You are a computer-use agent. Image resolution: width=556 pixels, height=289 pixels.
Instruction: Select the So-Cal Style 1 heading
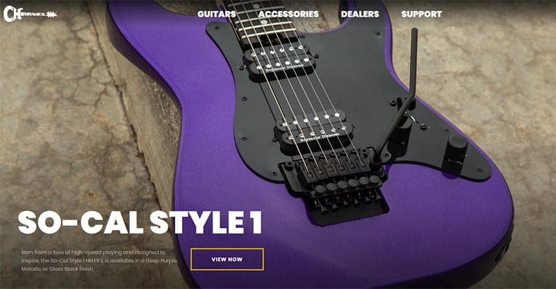pyautogui.click(x=140, y=222)
